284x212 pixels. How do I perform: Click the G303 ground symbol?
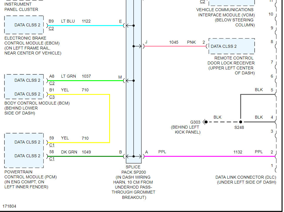point(205,122)
